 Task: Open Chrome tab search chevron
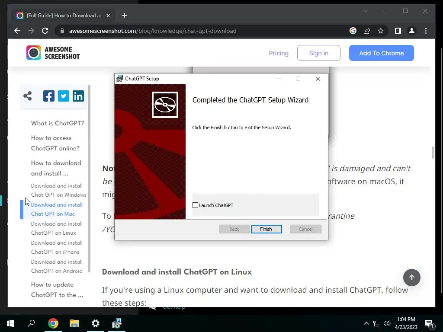[365, 11]
